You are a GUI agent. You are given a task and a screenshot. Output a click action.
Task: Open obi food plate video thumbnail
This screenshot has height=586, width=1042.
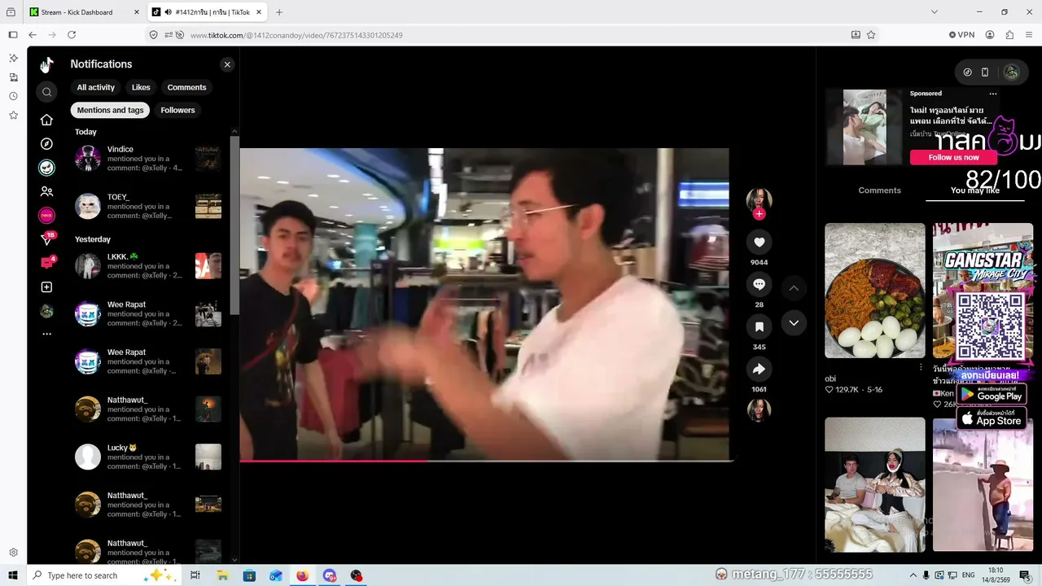[x=875, y=291]
